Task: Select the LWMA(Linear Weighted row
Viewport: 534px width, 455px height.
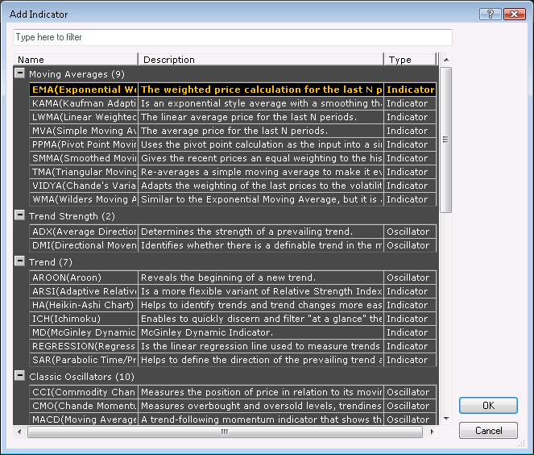Action: coord(233,117)
